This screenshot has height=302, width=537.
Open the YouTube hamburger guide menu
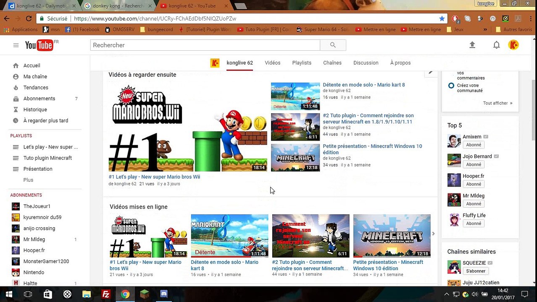[16, 45]
